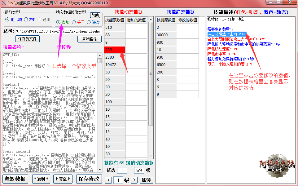
Task: Choose the 等于 modification type
Action: 74,22
